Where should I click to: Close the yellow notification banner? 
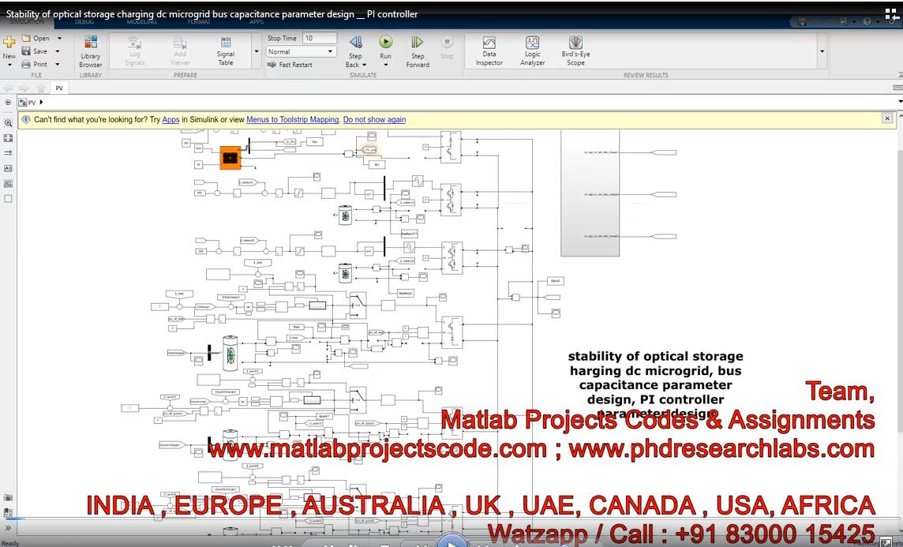[887, 118]
